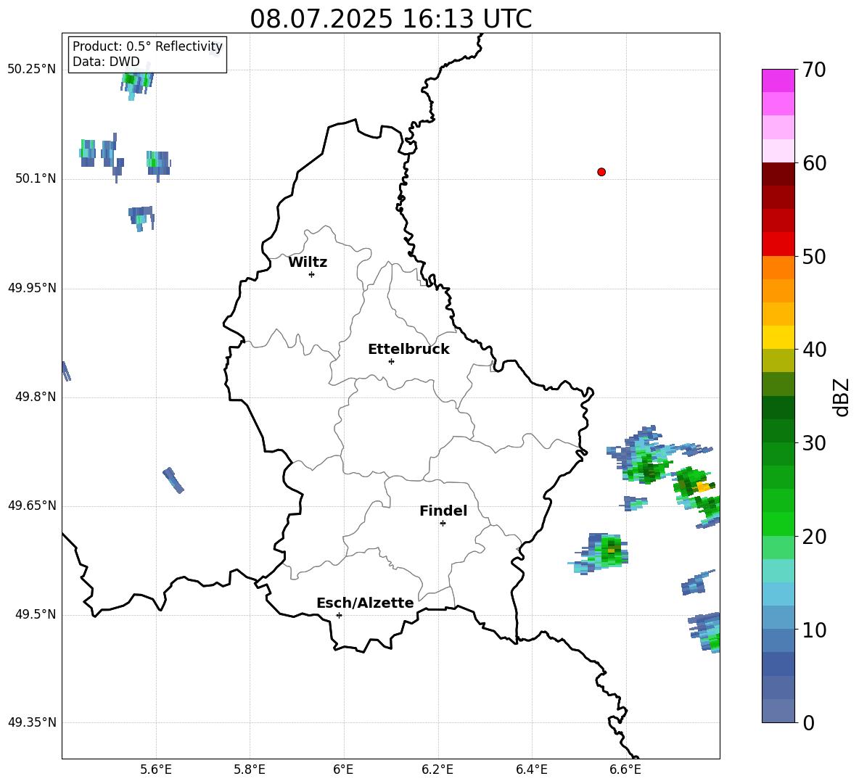This screenshot has height=784, width=859.
Task: Click the '5.8°E' longitude label
Action: (250, 769)
